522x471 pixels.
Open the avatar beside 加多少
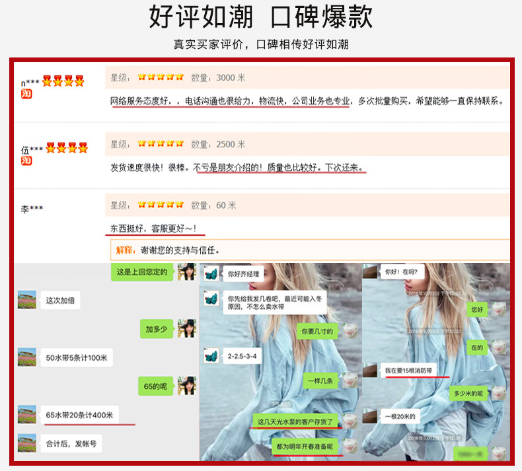pos(187,328)
